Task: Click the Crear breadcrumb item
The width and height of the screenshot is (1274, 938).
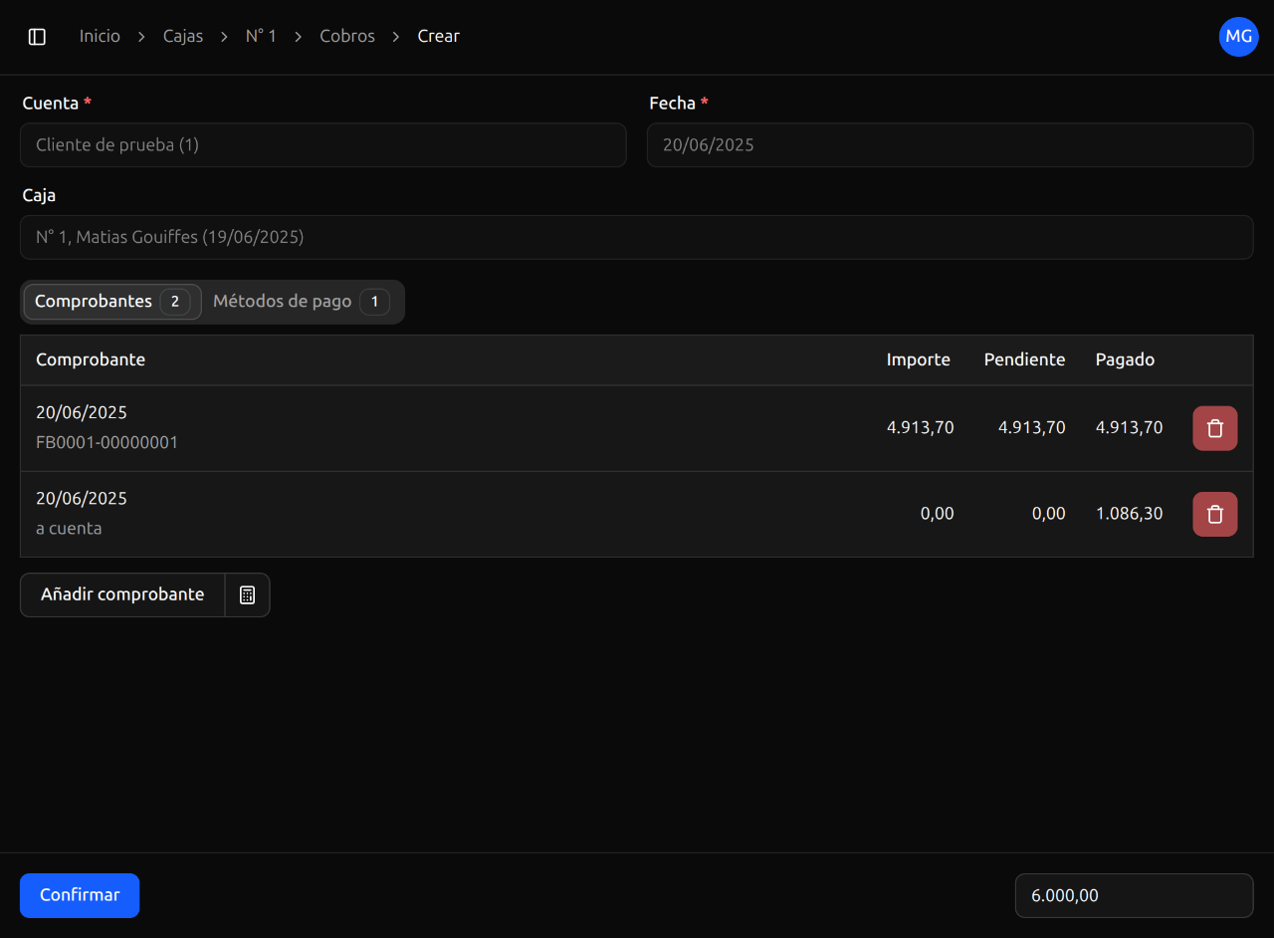Action: click(x=438, y=37)
